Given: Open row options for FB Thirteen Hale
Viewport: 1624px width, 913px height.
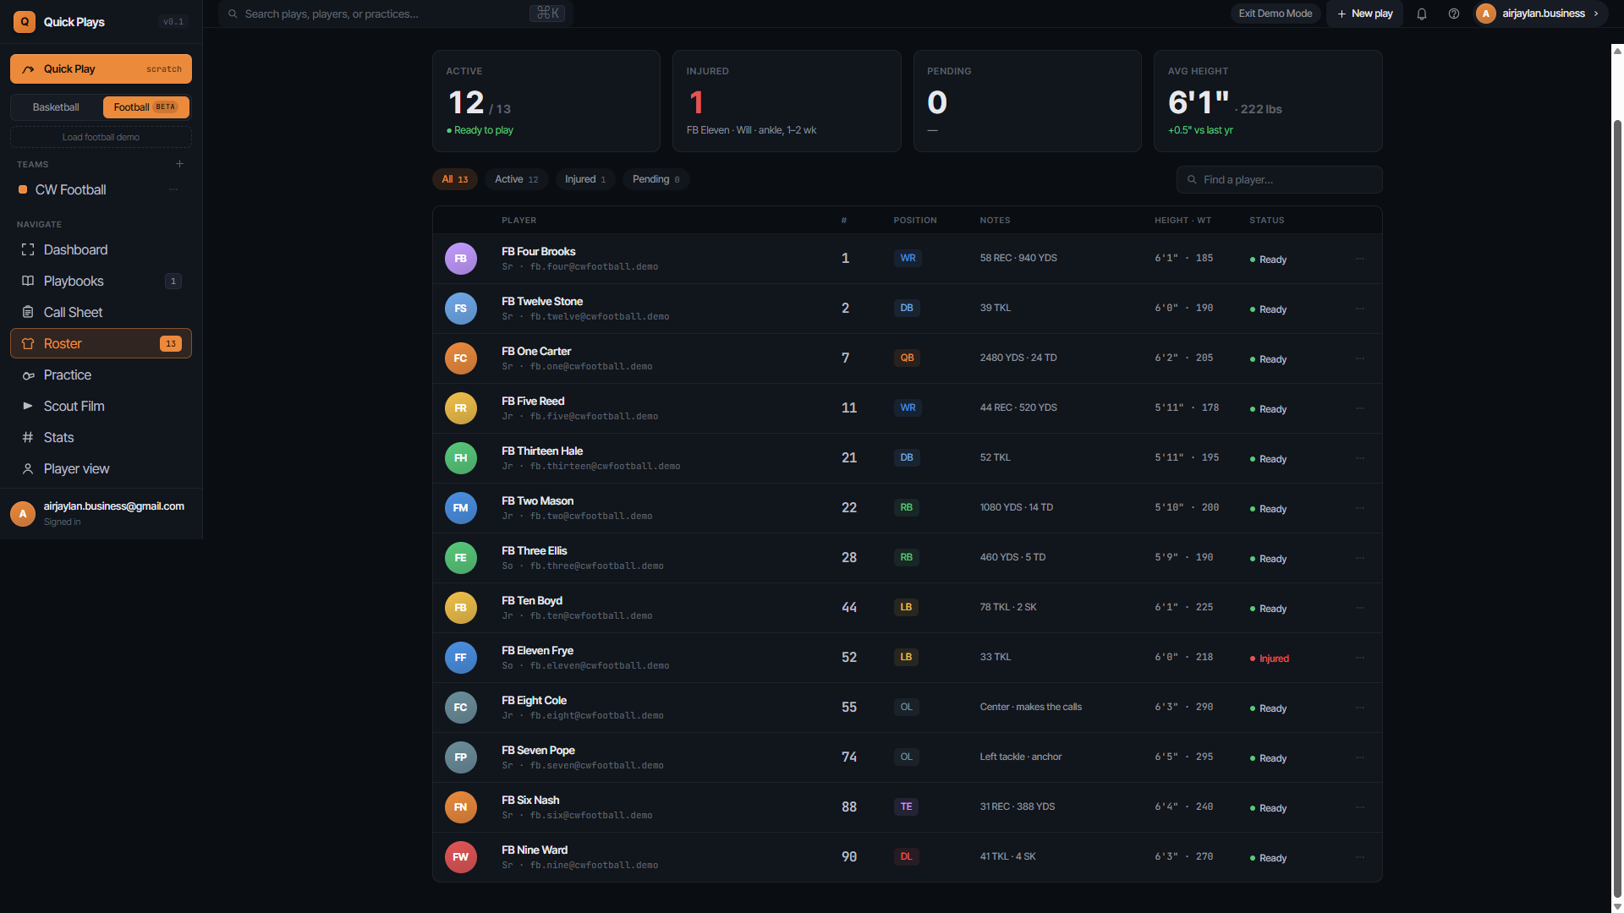Looking at the screenshot, I should pos(1360,458).
